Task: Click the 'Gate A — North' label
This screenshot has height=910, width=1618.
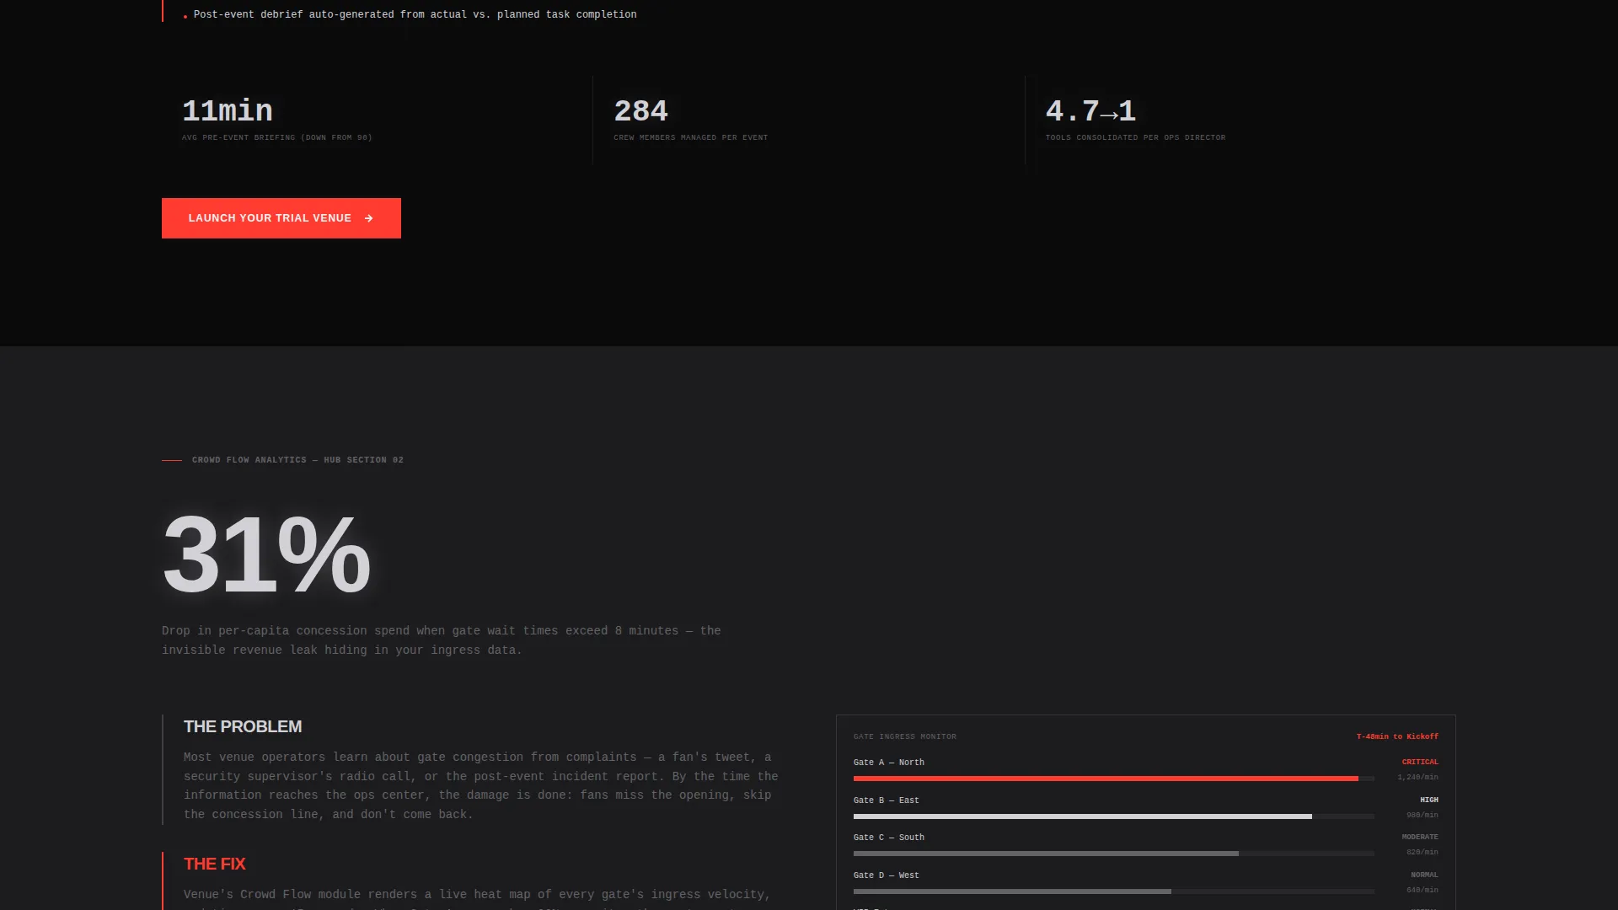Action: pyautogui.click(x=889, y=763)
